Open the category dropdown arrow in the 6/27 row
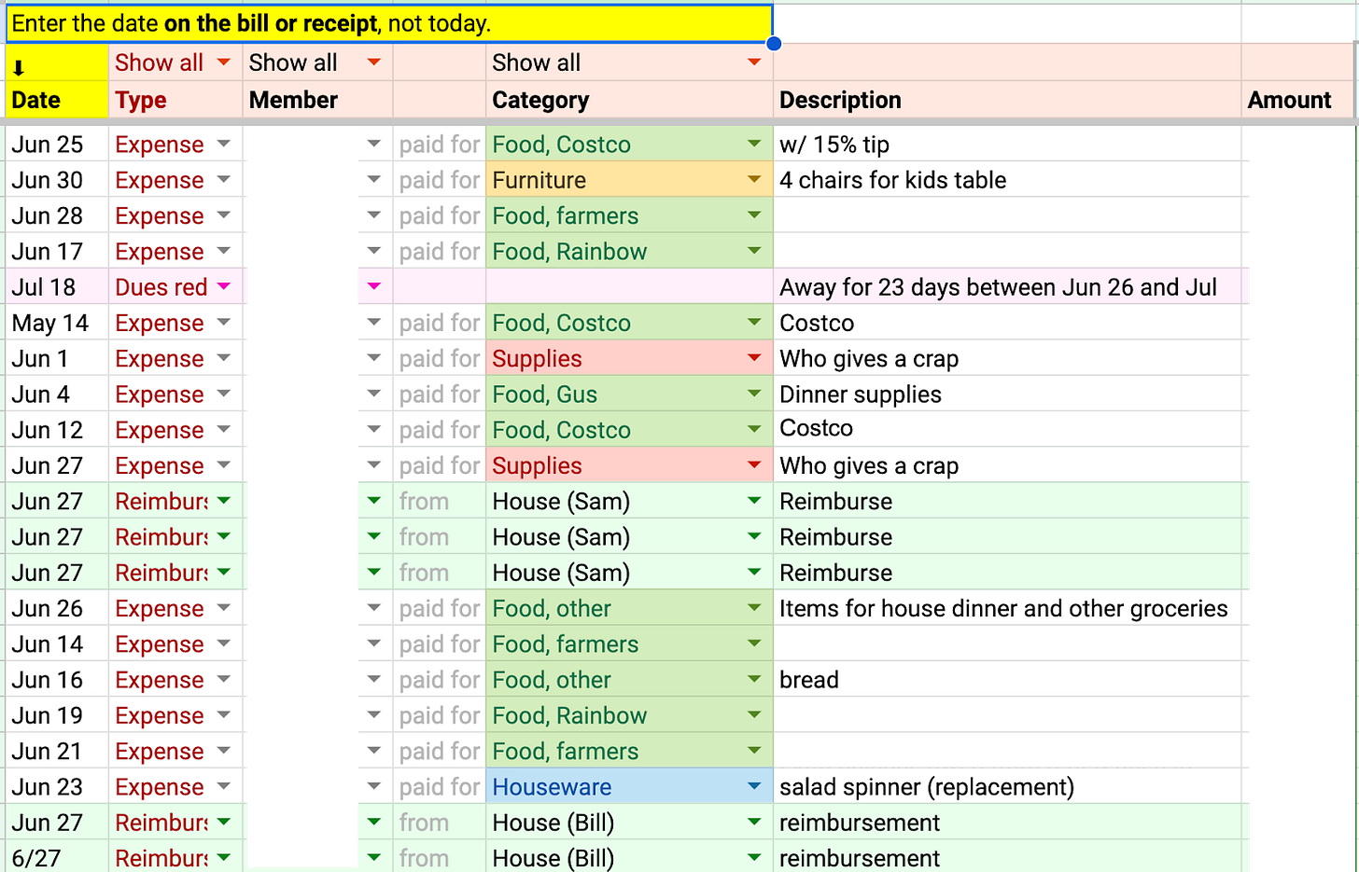Screen dimensions: 1359x872 click(x=754, y=857)
